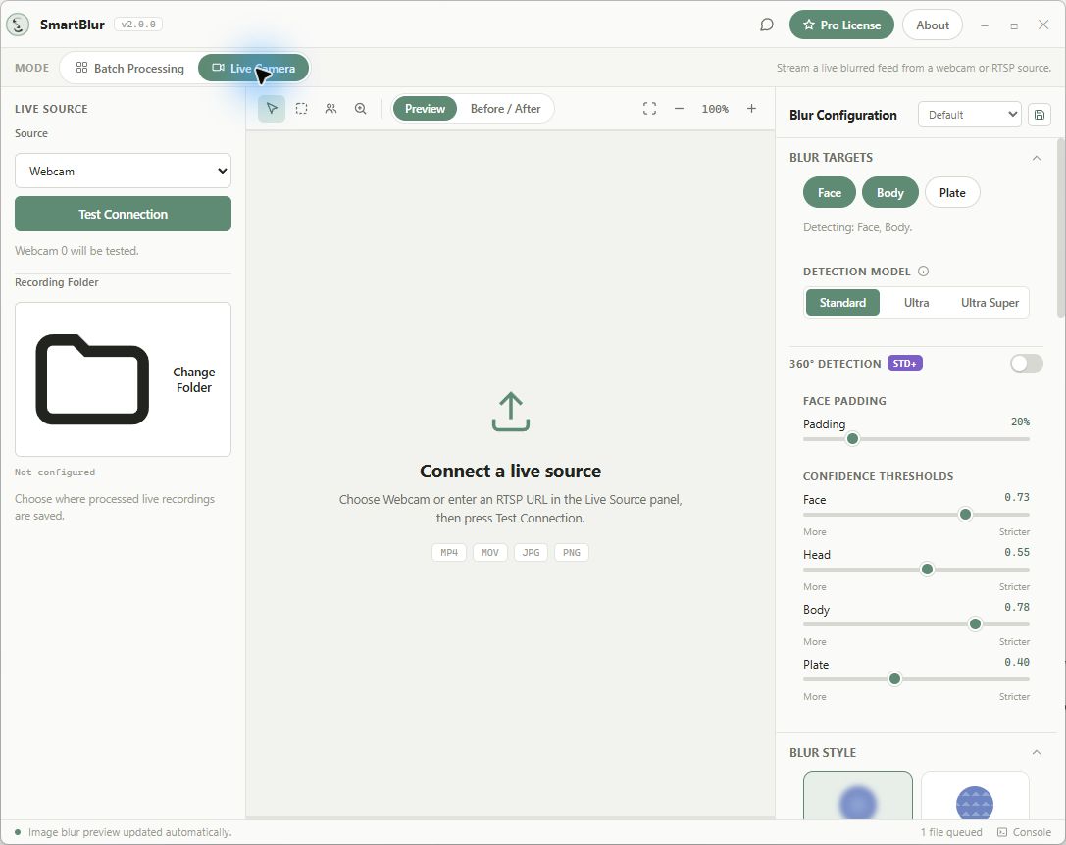Select the Ultra detection model
Viewport: 1066px width, 845px height.
[x=916, y=303]
